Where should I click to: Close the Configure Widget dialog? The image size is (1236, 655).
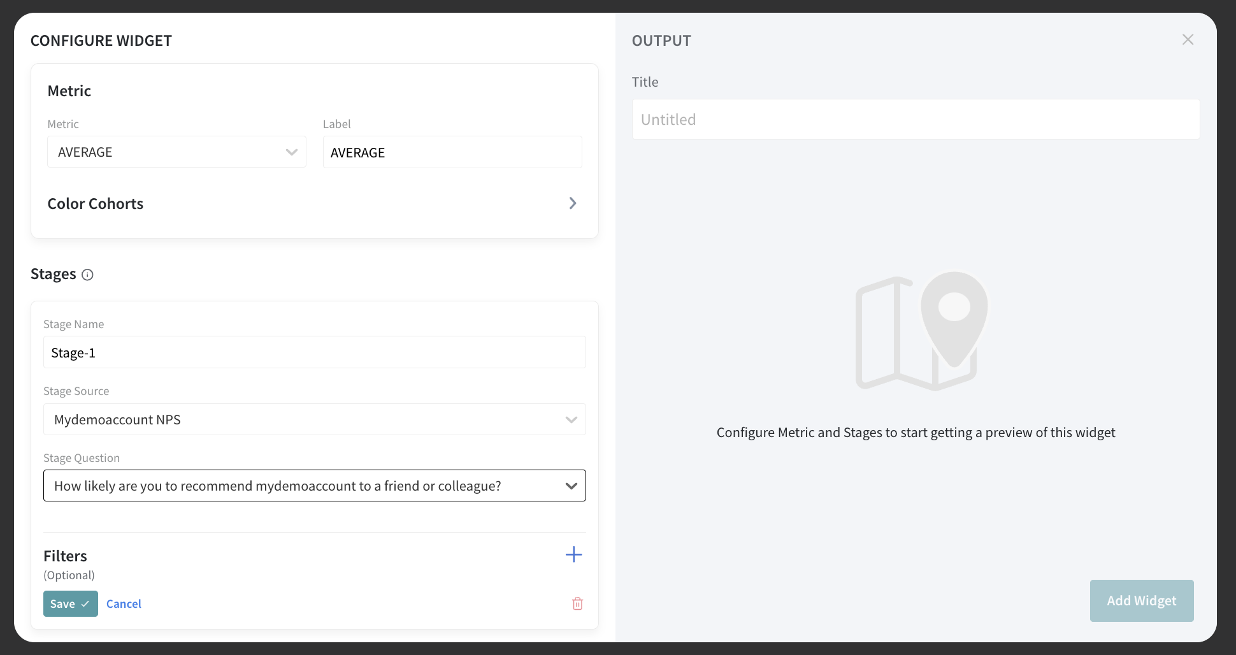click(1188, 40)
